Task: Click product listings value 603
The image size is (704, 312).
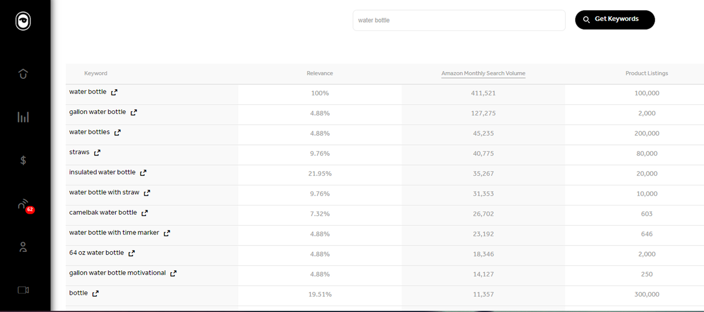Action: [647, 214]
